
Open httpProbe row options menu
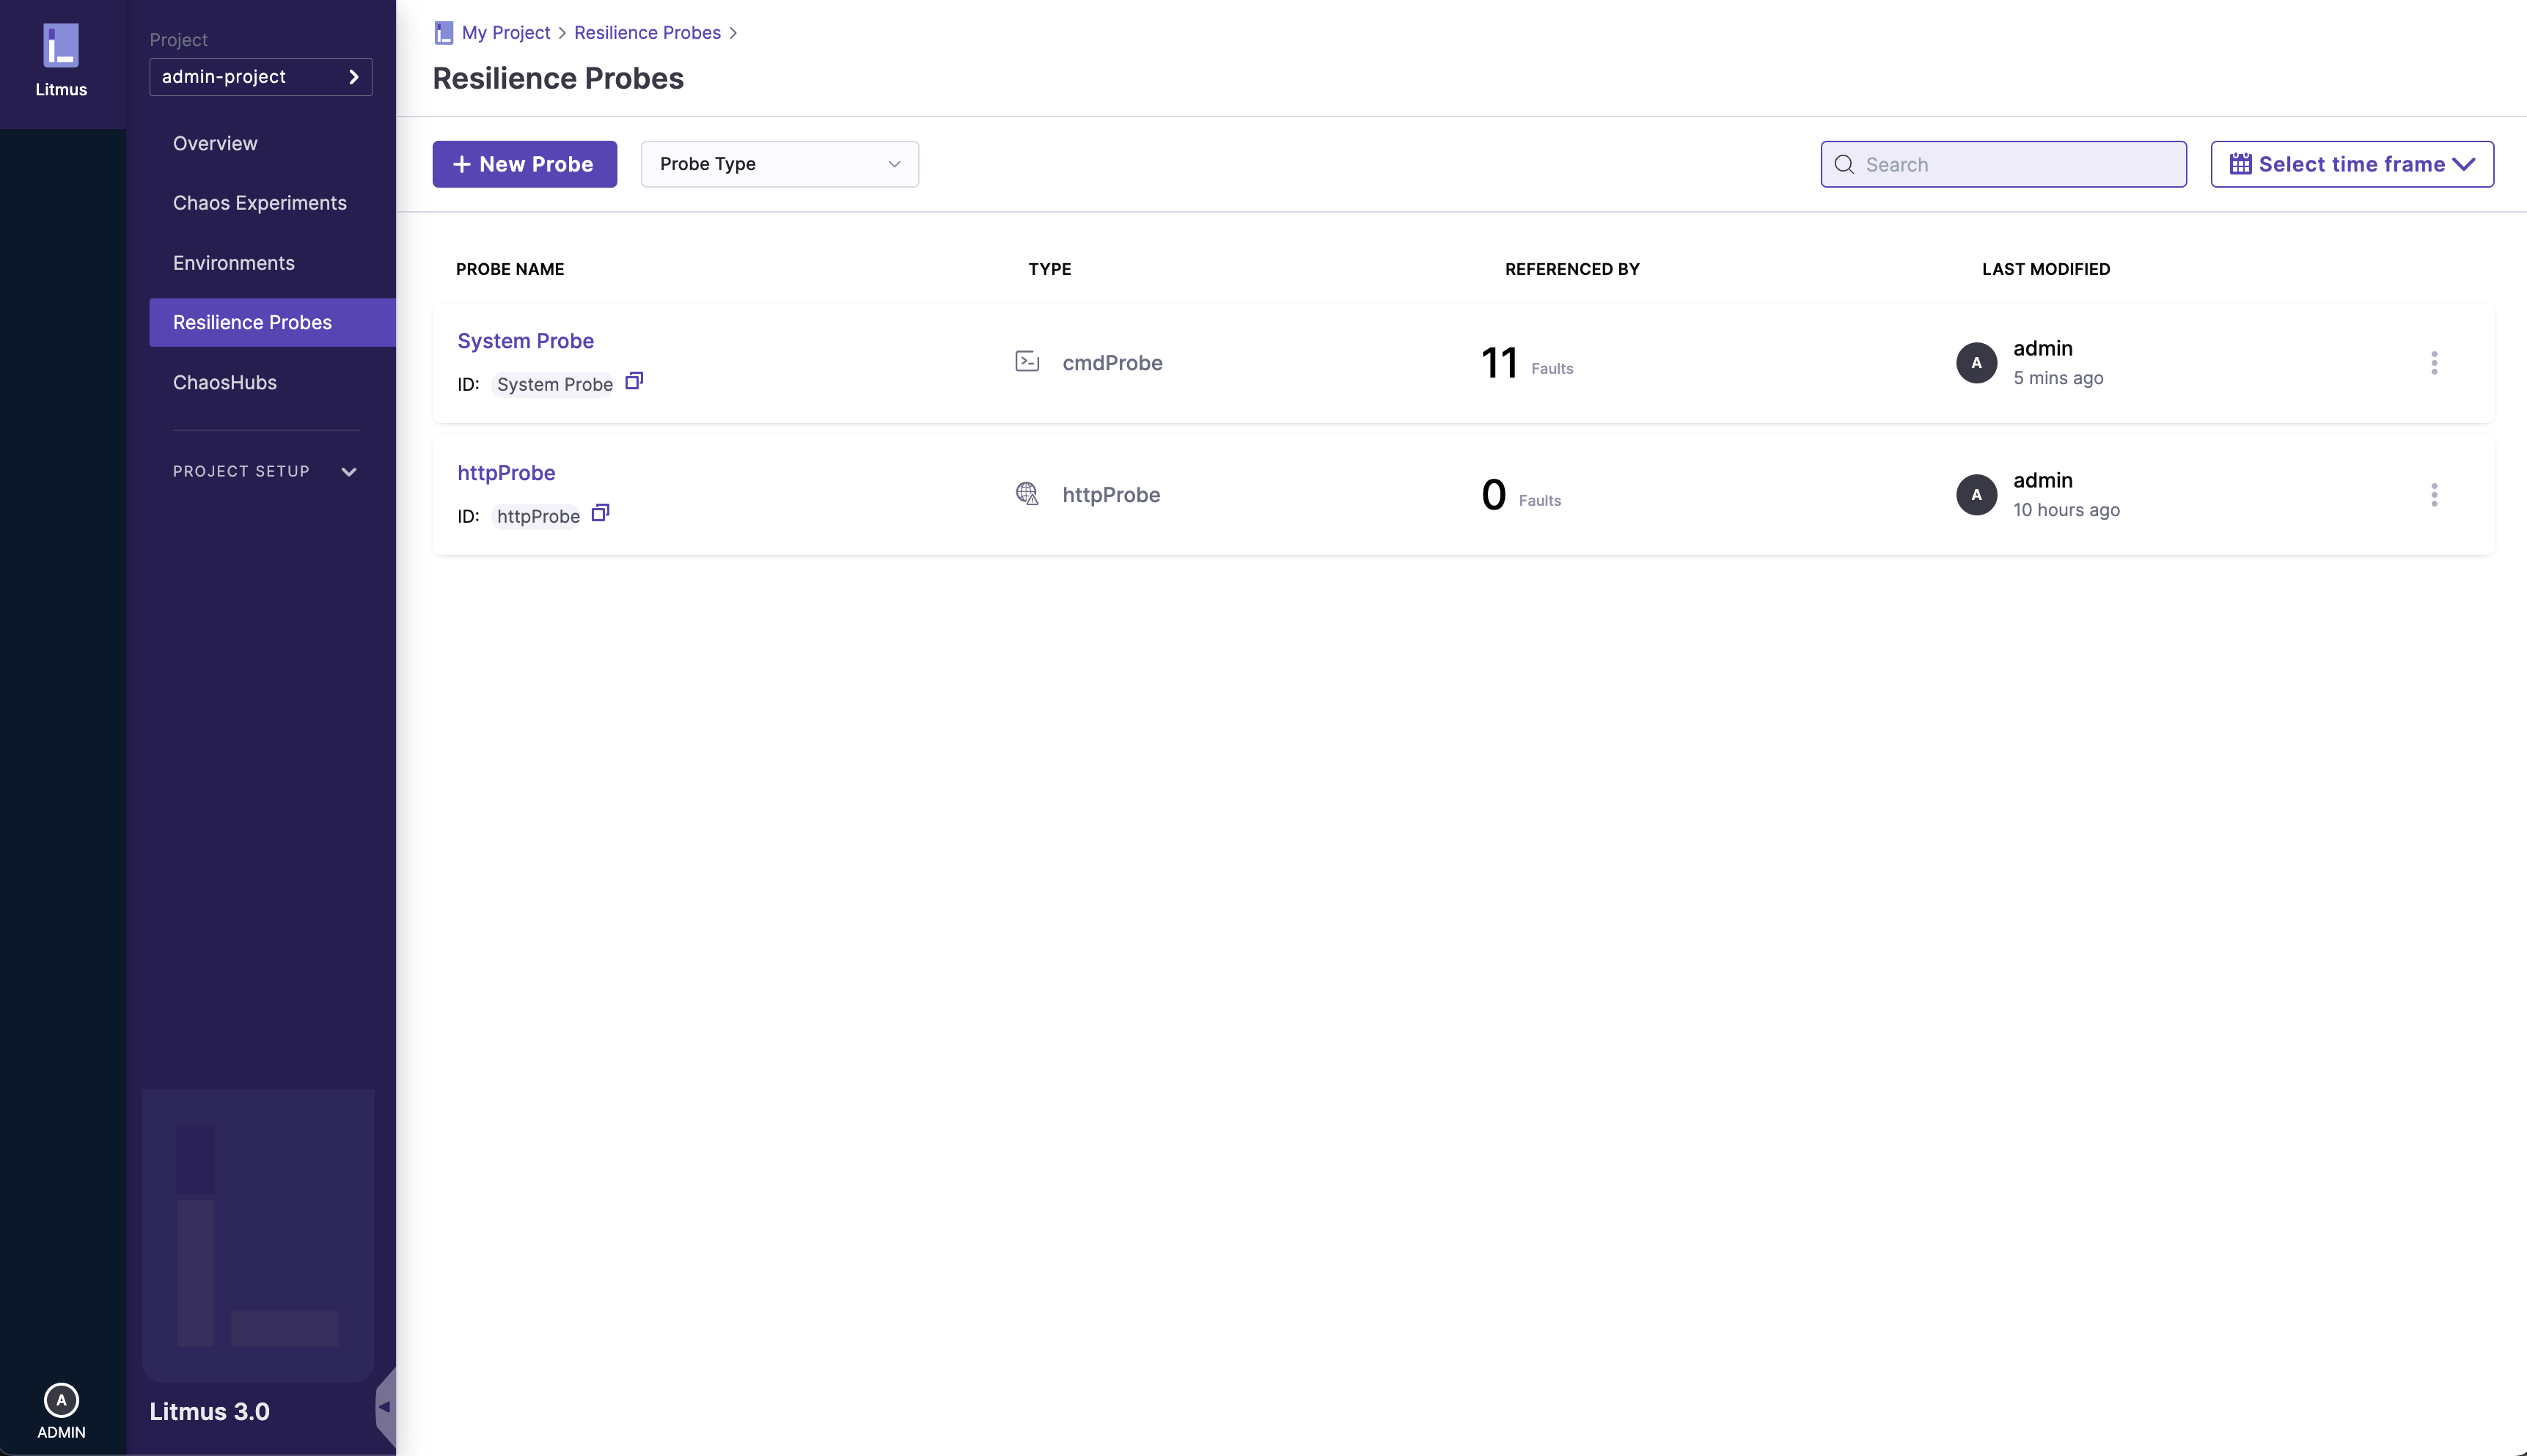[2434, 495]
